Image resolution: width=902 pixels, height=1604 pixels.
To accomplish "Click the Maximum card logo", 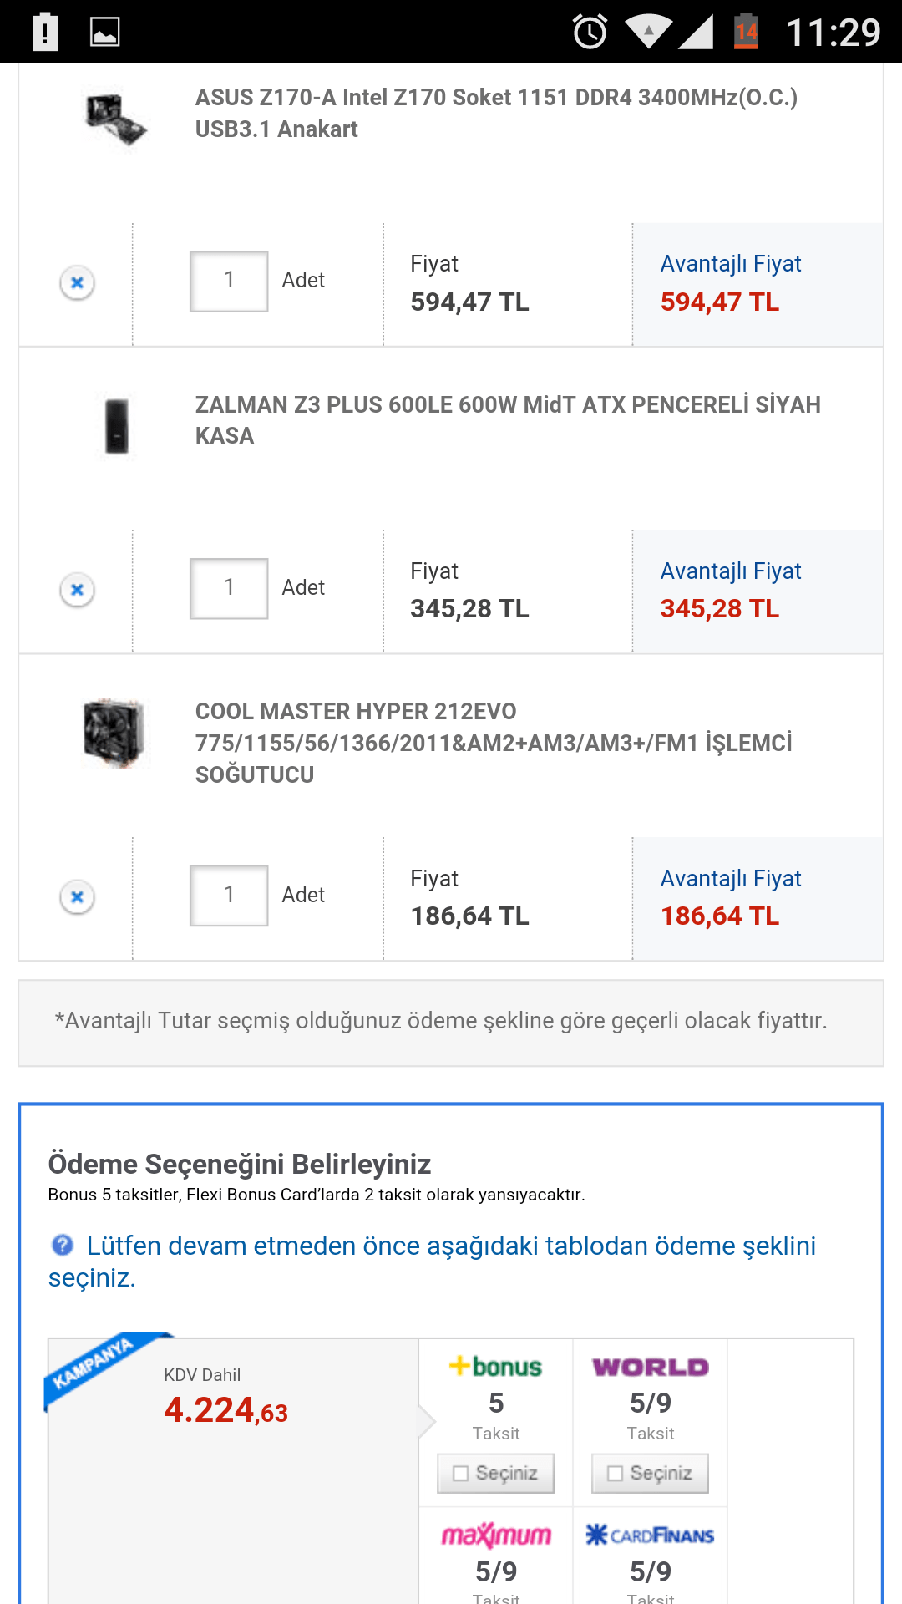I will coord(494,1535).
